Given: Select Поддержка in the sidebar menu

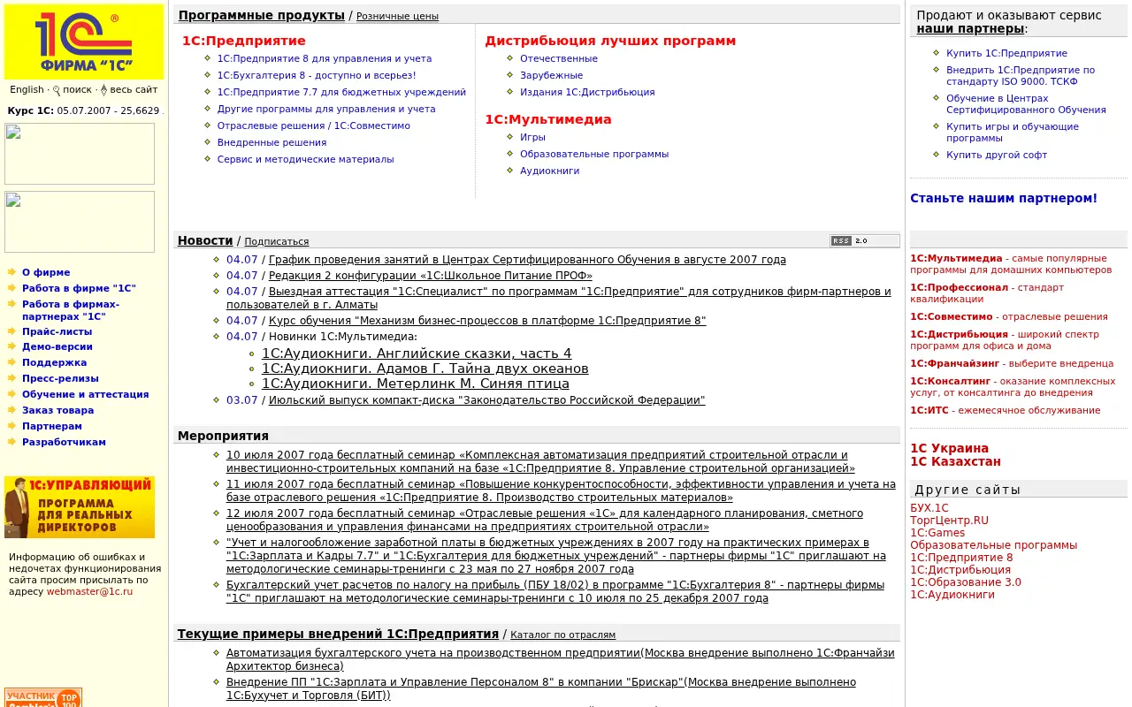Looking at the screenshot, I should (54, 362).
